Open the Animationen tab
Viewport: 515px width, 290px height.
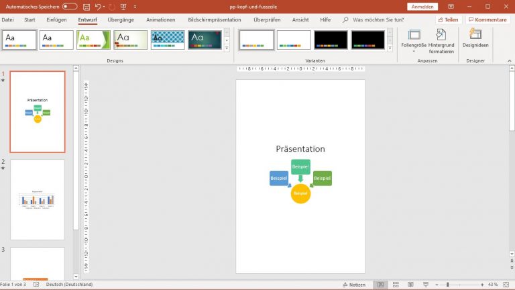[161, 19]
